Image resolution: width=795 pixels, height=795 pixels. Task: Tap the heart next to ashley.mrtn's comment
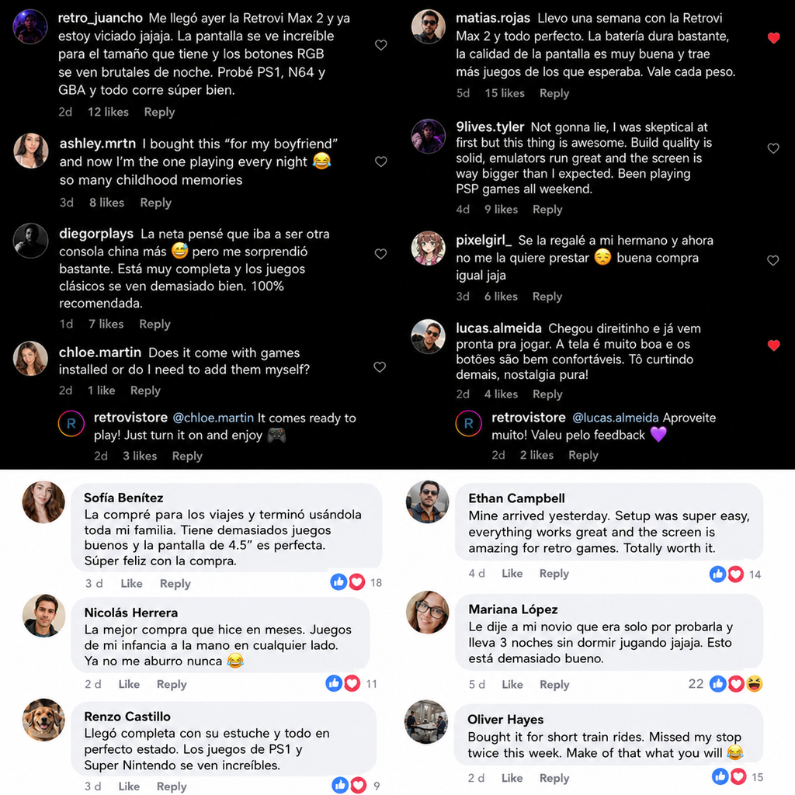point(380,161)
